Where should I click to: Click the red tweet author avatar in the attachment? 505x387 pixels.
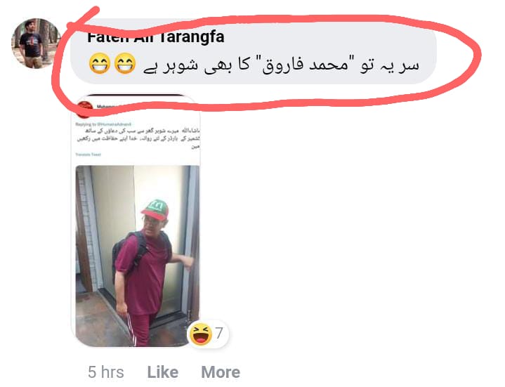click(x=84, y=109)
